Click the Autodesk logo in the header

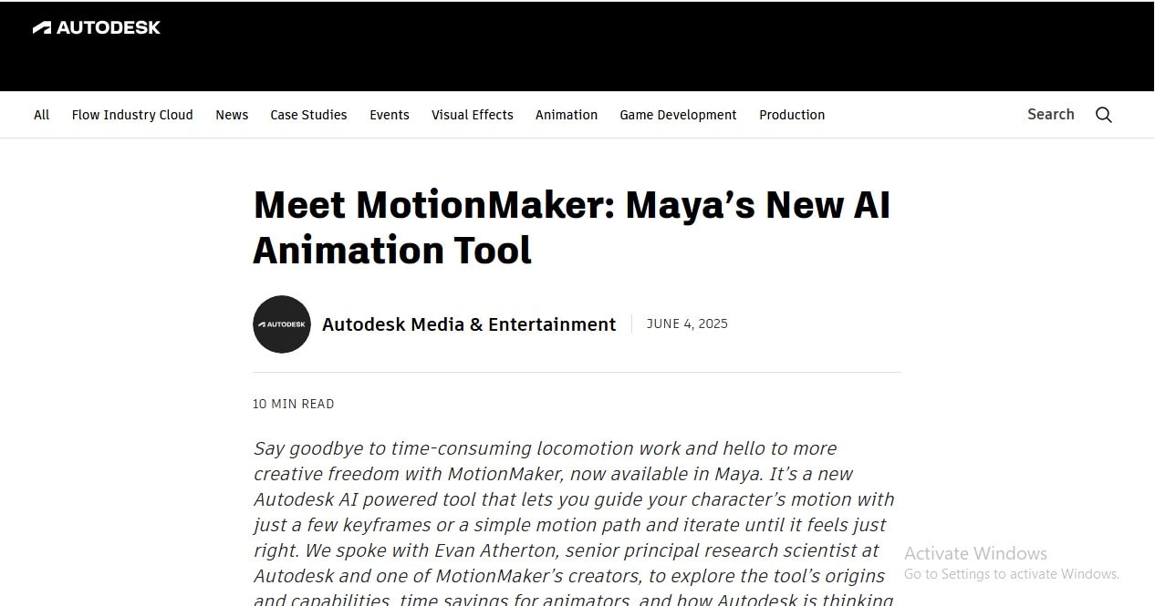[x=96, y=26]
